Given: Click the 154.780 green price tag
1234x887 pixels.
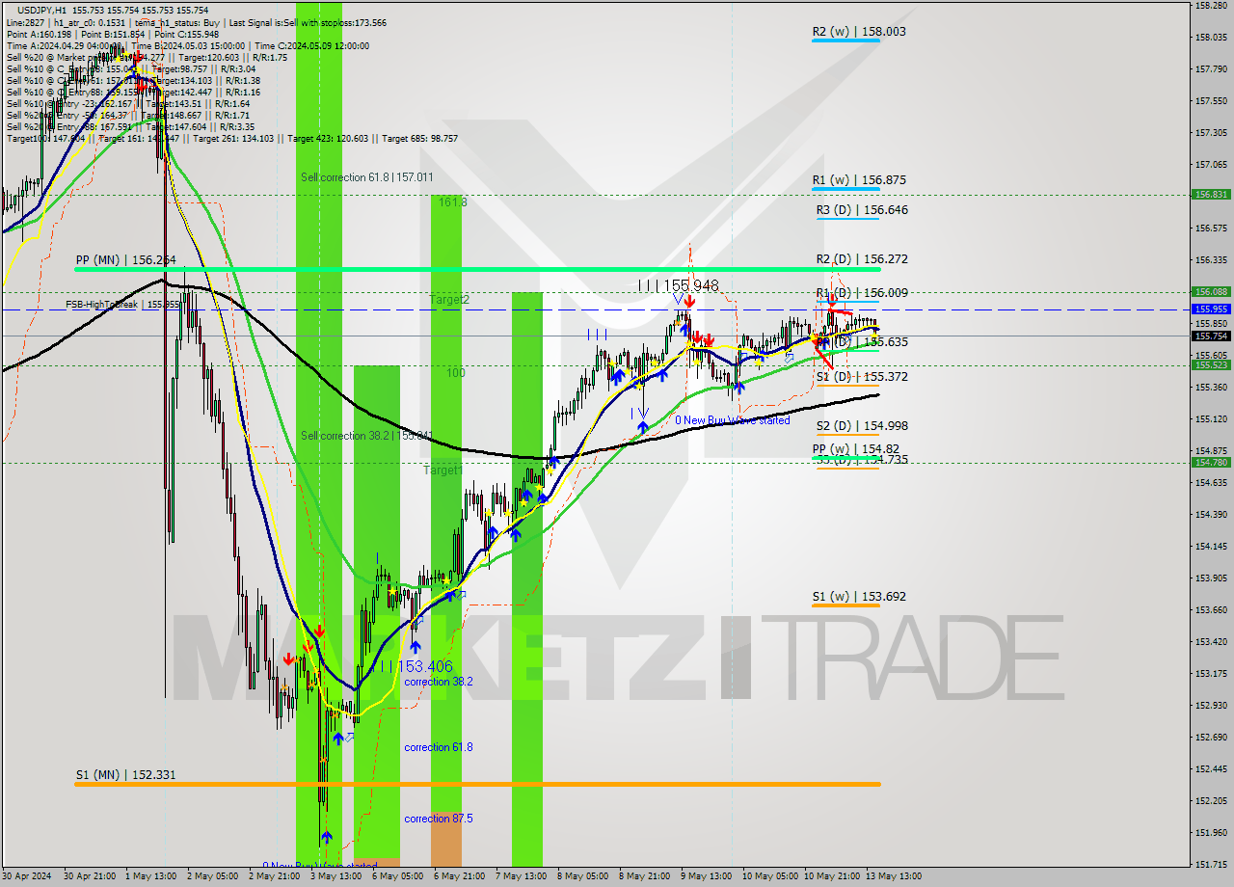Looking at the screenshot, I should (1211, 463).
